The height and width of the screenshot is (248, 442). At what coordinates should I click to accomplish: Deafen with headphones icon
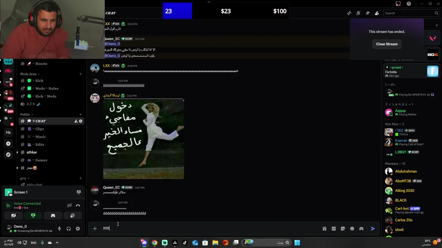(69, 229)
